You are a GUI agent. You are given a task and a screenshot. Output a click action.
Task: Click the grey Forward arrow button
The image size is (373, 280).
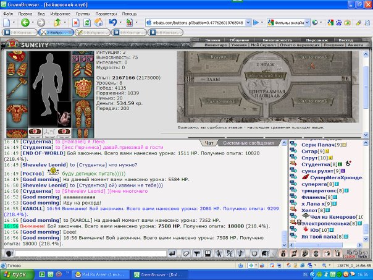pos(41,23)
